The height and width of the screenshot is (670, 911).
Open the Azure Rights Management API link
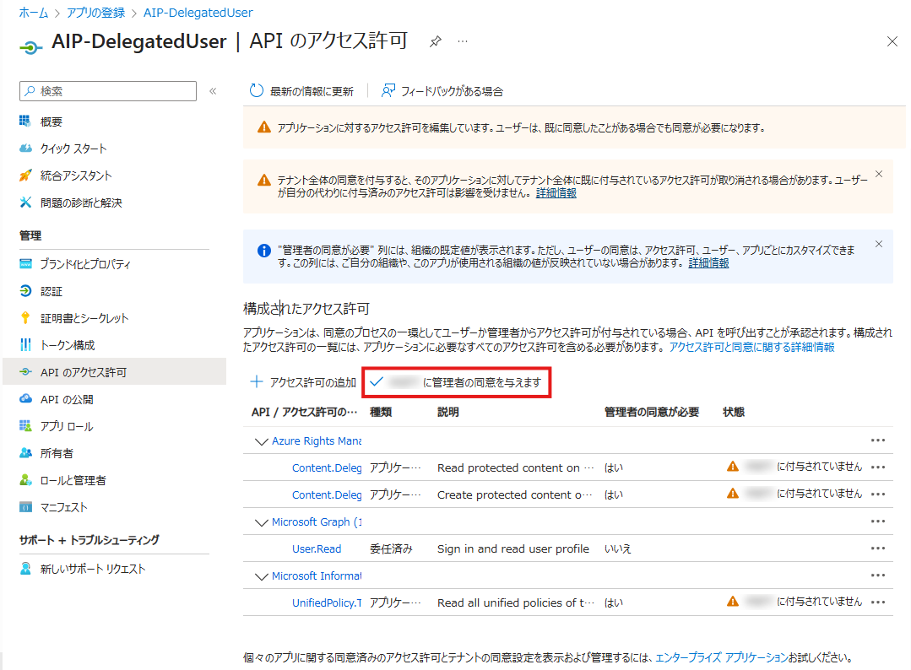317,441
